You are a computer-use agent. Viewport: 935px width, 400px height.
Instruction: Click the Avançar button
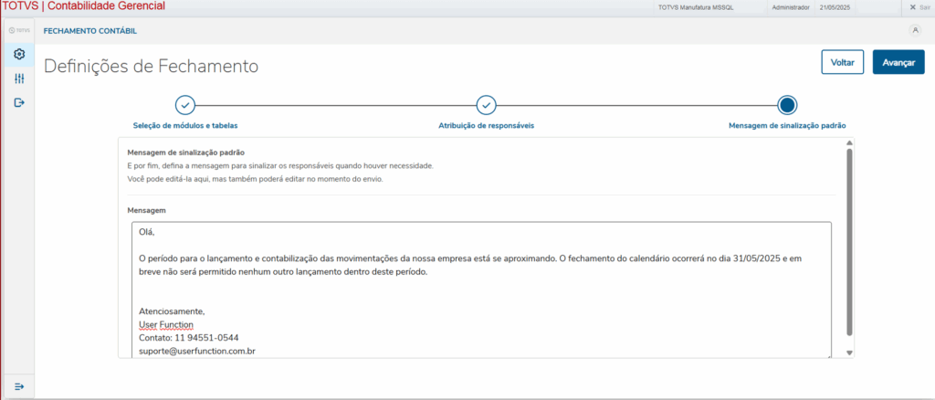click(898, 62)
